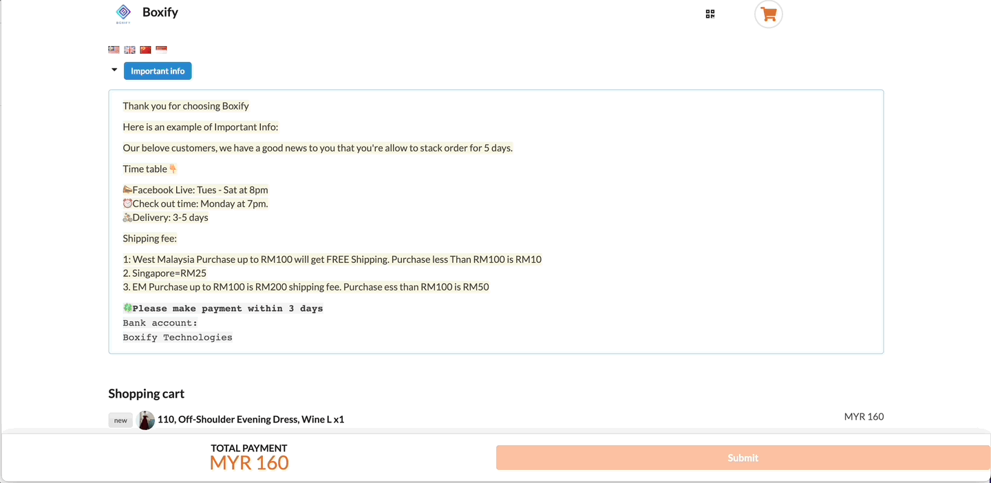
Task: Select the Chinese flag language option
Action: 145,49
